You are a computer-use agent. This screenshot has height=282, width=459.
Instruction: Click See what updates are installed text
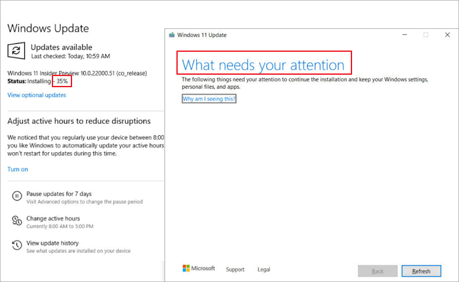[79, 251]
